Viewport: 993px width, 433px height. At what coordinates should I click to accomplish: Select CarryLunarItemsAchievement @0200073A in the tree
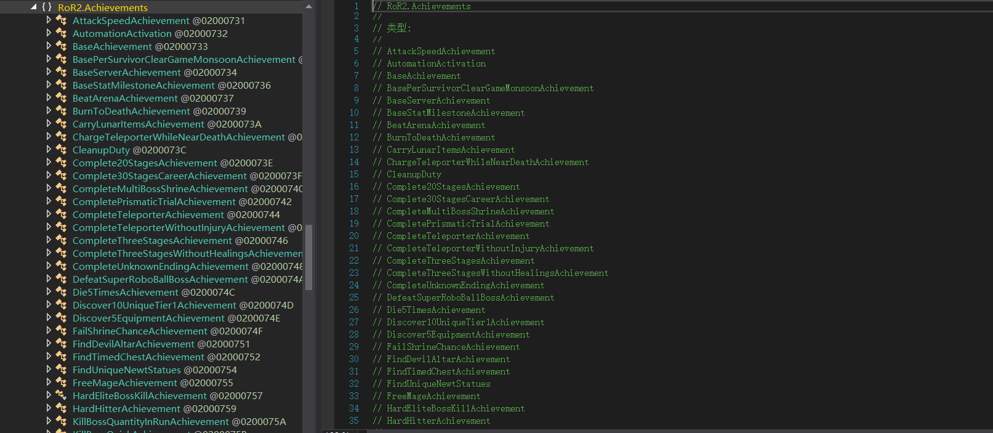[x=167, y=124]
